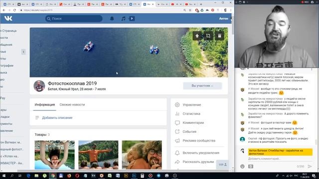This screenshot has width=319, height=179.
Task: Open the emoji picker in chat
Action: click(242, 166)
